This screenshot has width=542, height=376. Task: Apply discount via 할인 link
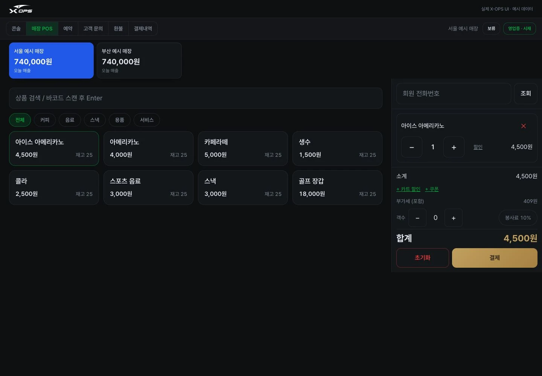tap(478, 147)
